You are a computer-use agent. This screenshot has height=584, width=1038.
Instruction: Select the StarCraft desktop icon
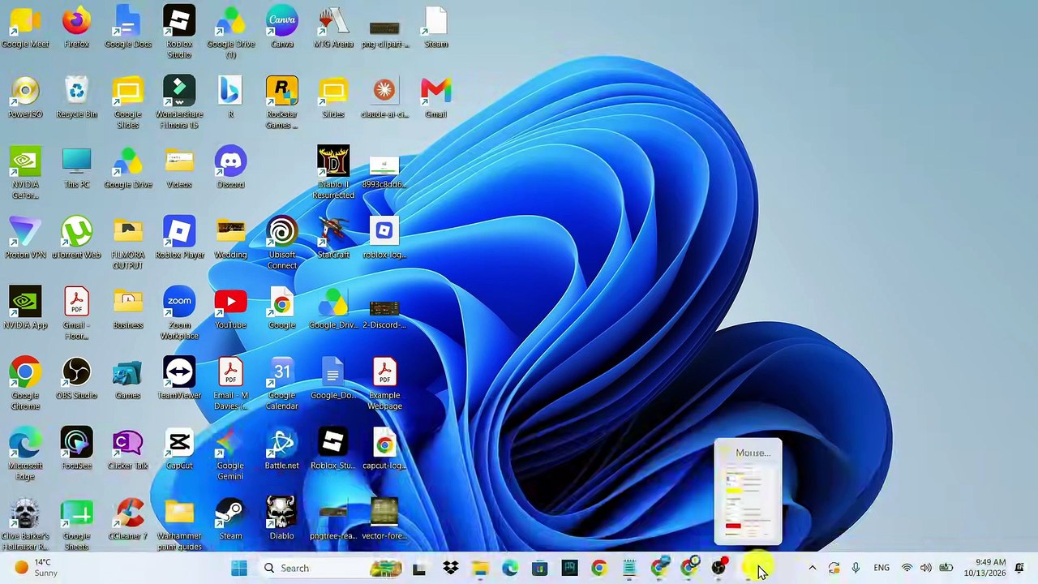tap(333, 238)
